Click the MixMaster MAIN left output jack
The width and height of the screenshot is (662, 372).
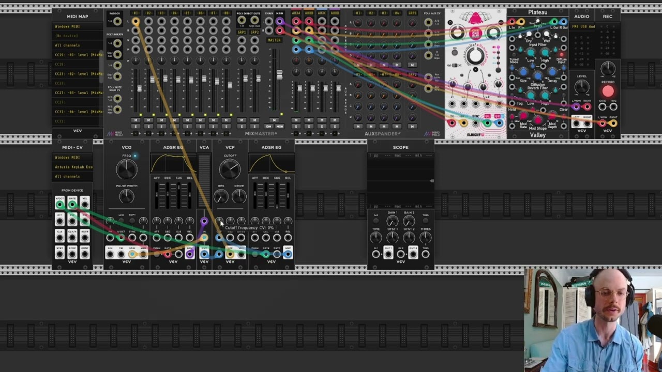click(x=279, y=21)
